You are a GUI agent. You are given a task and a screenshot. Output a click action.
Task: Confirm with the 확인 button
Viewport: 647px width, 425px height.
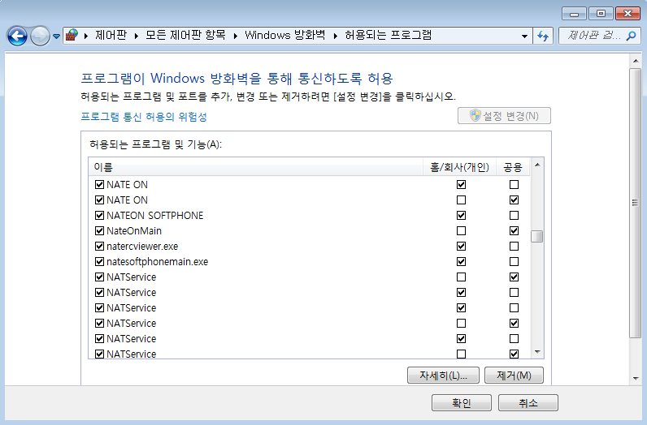[x=462, y=403]
